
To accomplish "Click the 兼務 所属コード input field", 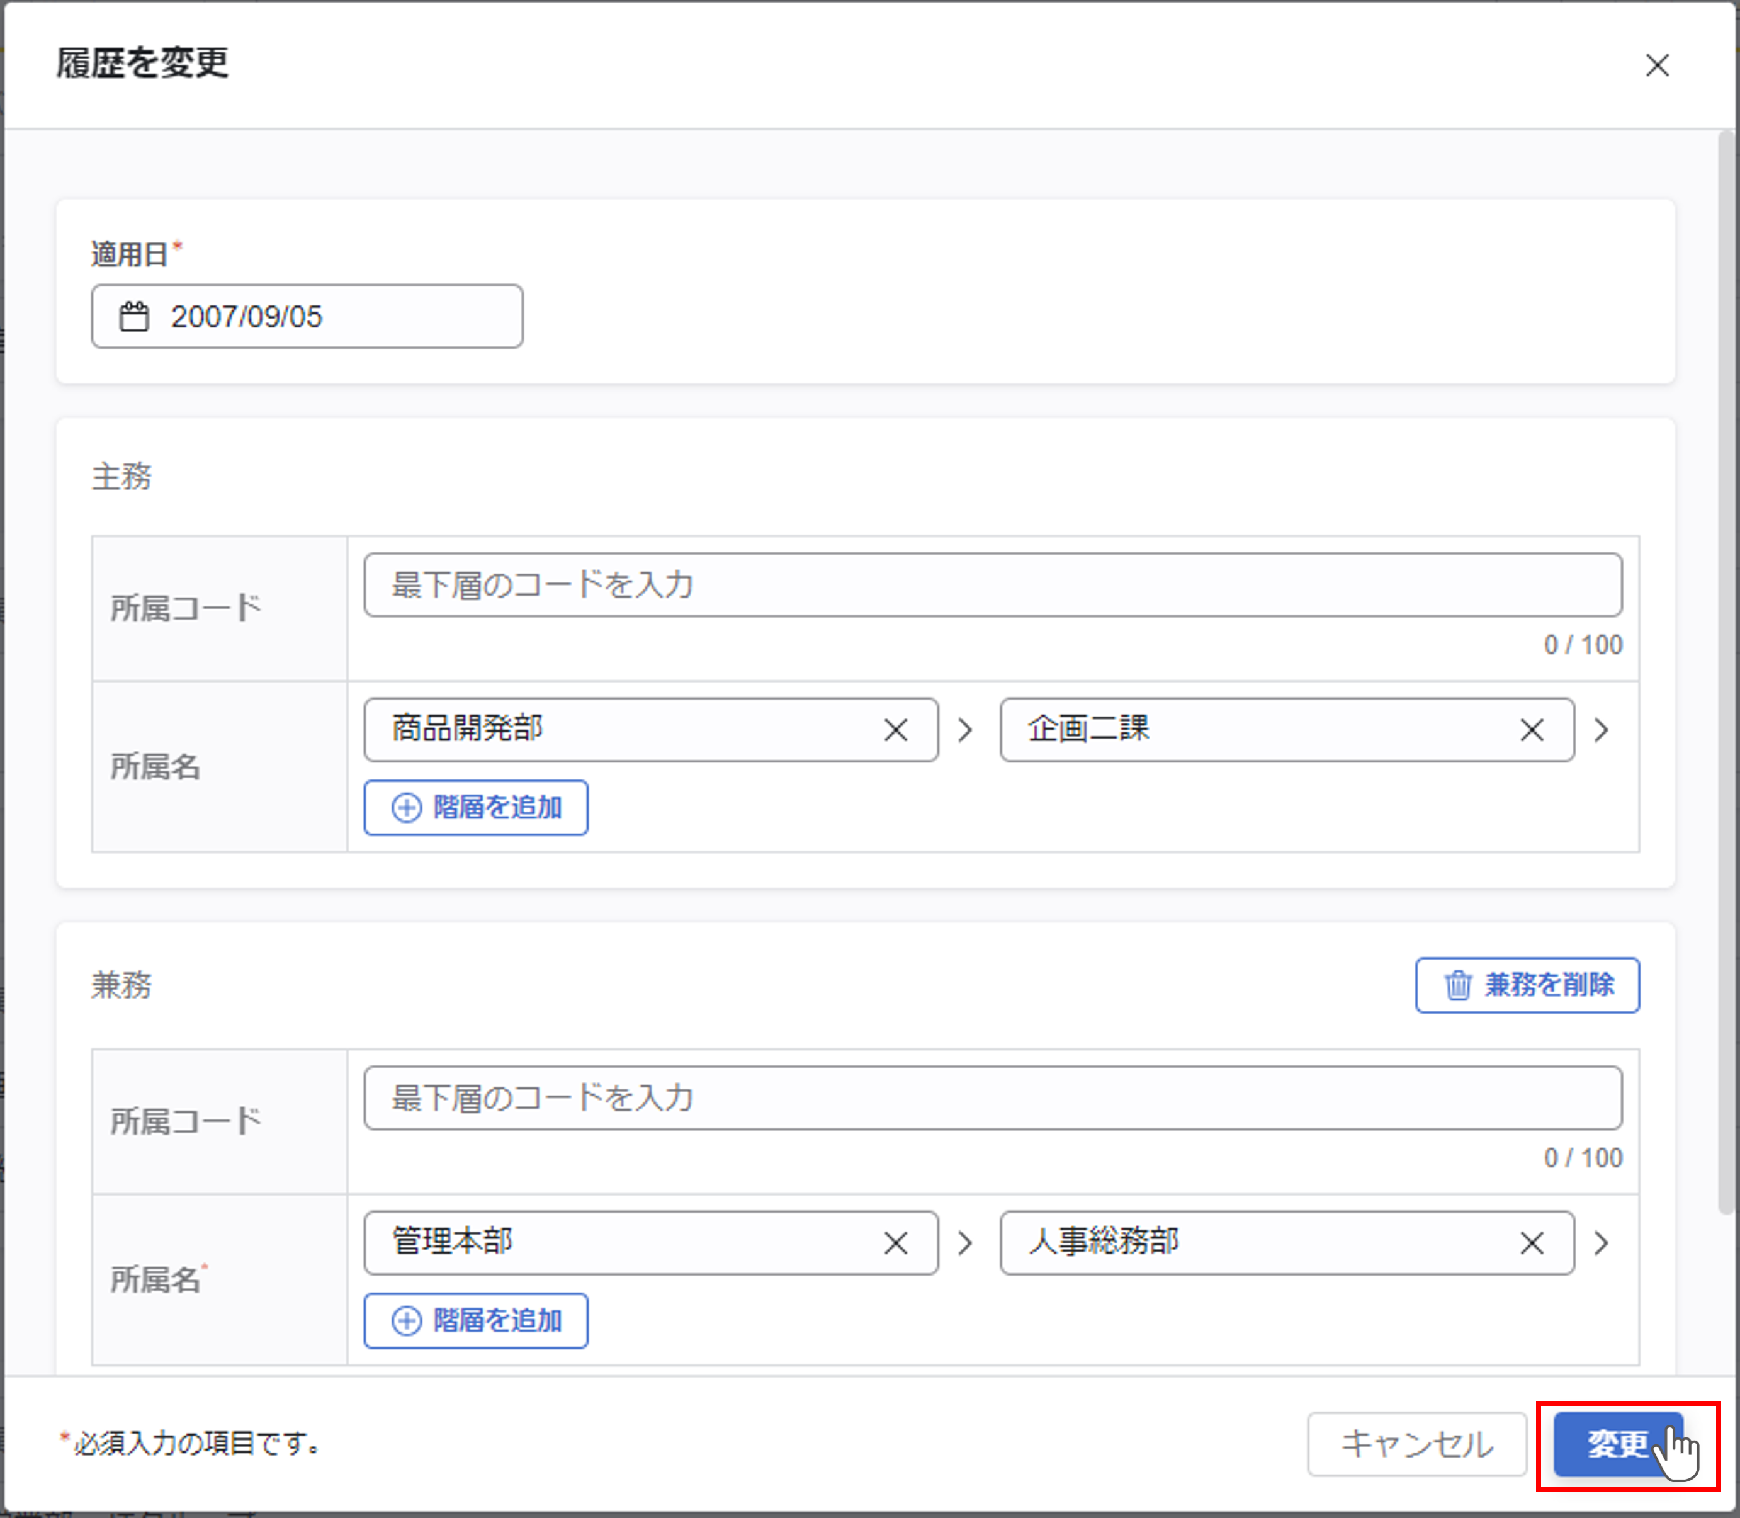I will click(992, 1097).
